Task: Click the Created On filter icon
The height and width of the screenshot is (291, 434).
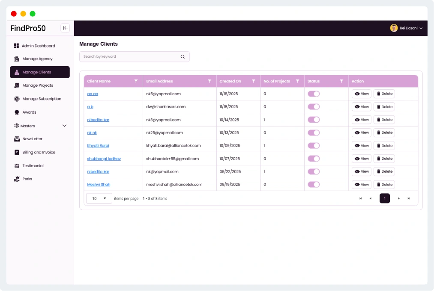Action: (254, 81)
